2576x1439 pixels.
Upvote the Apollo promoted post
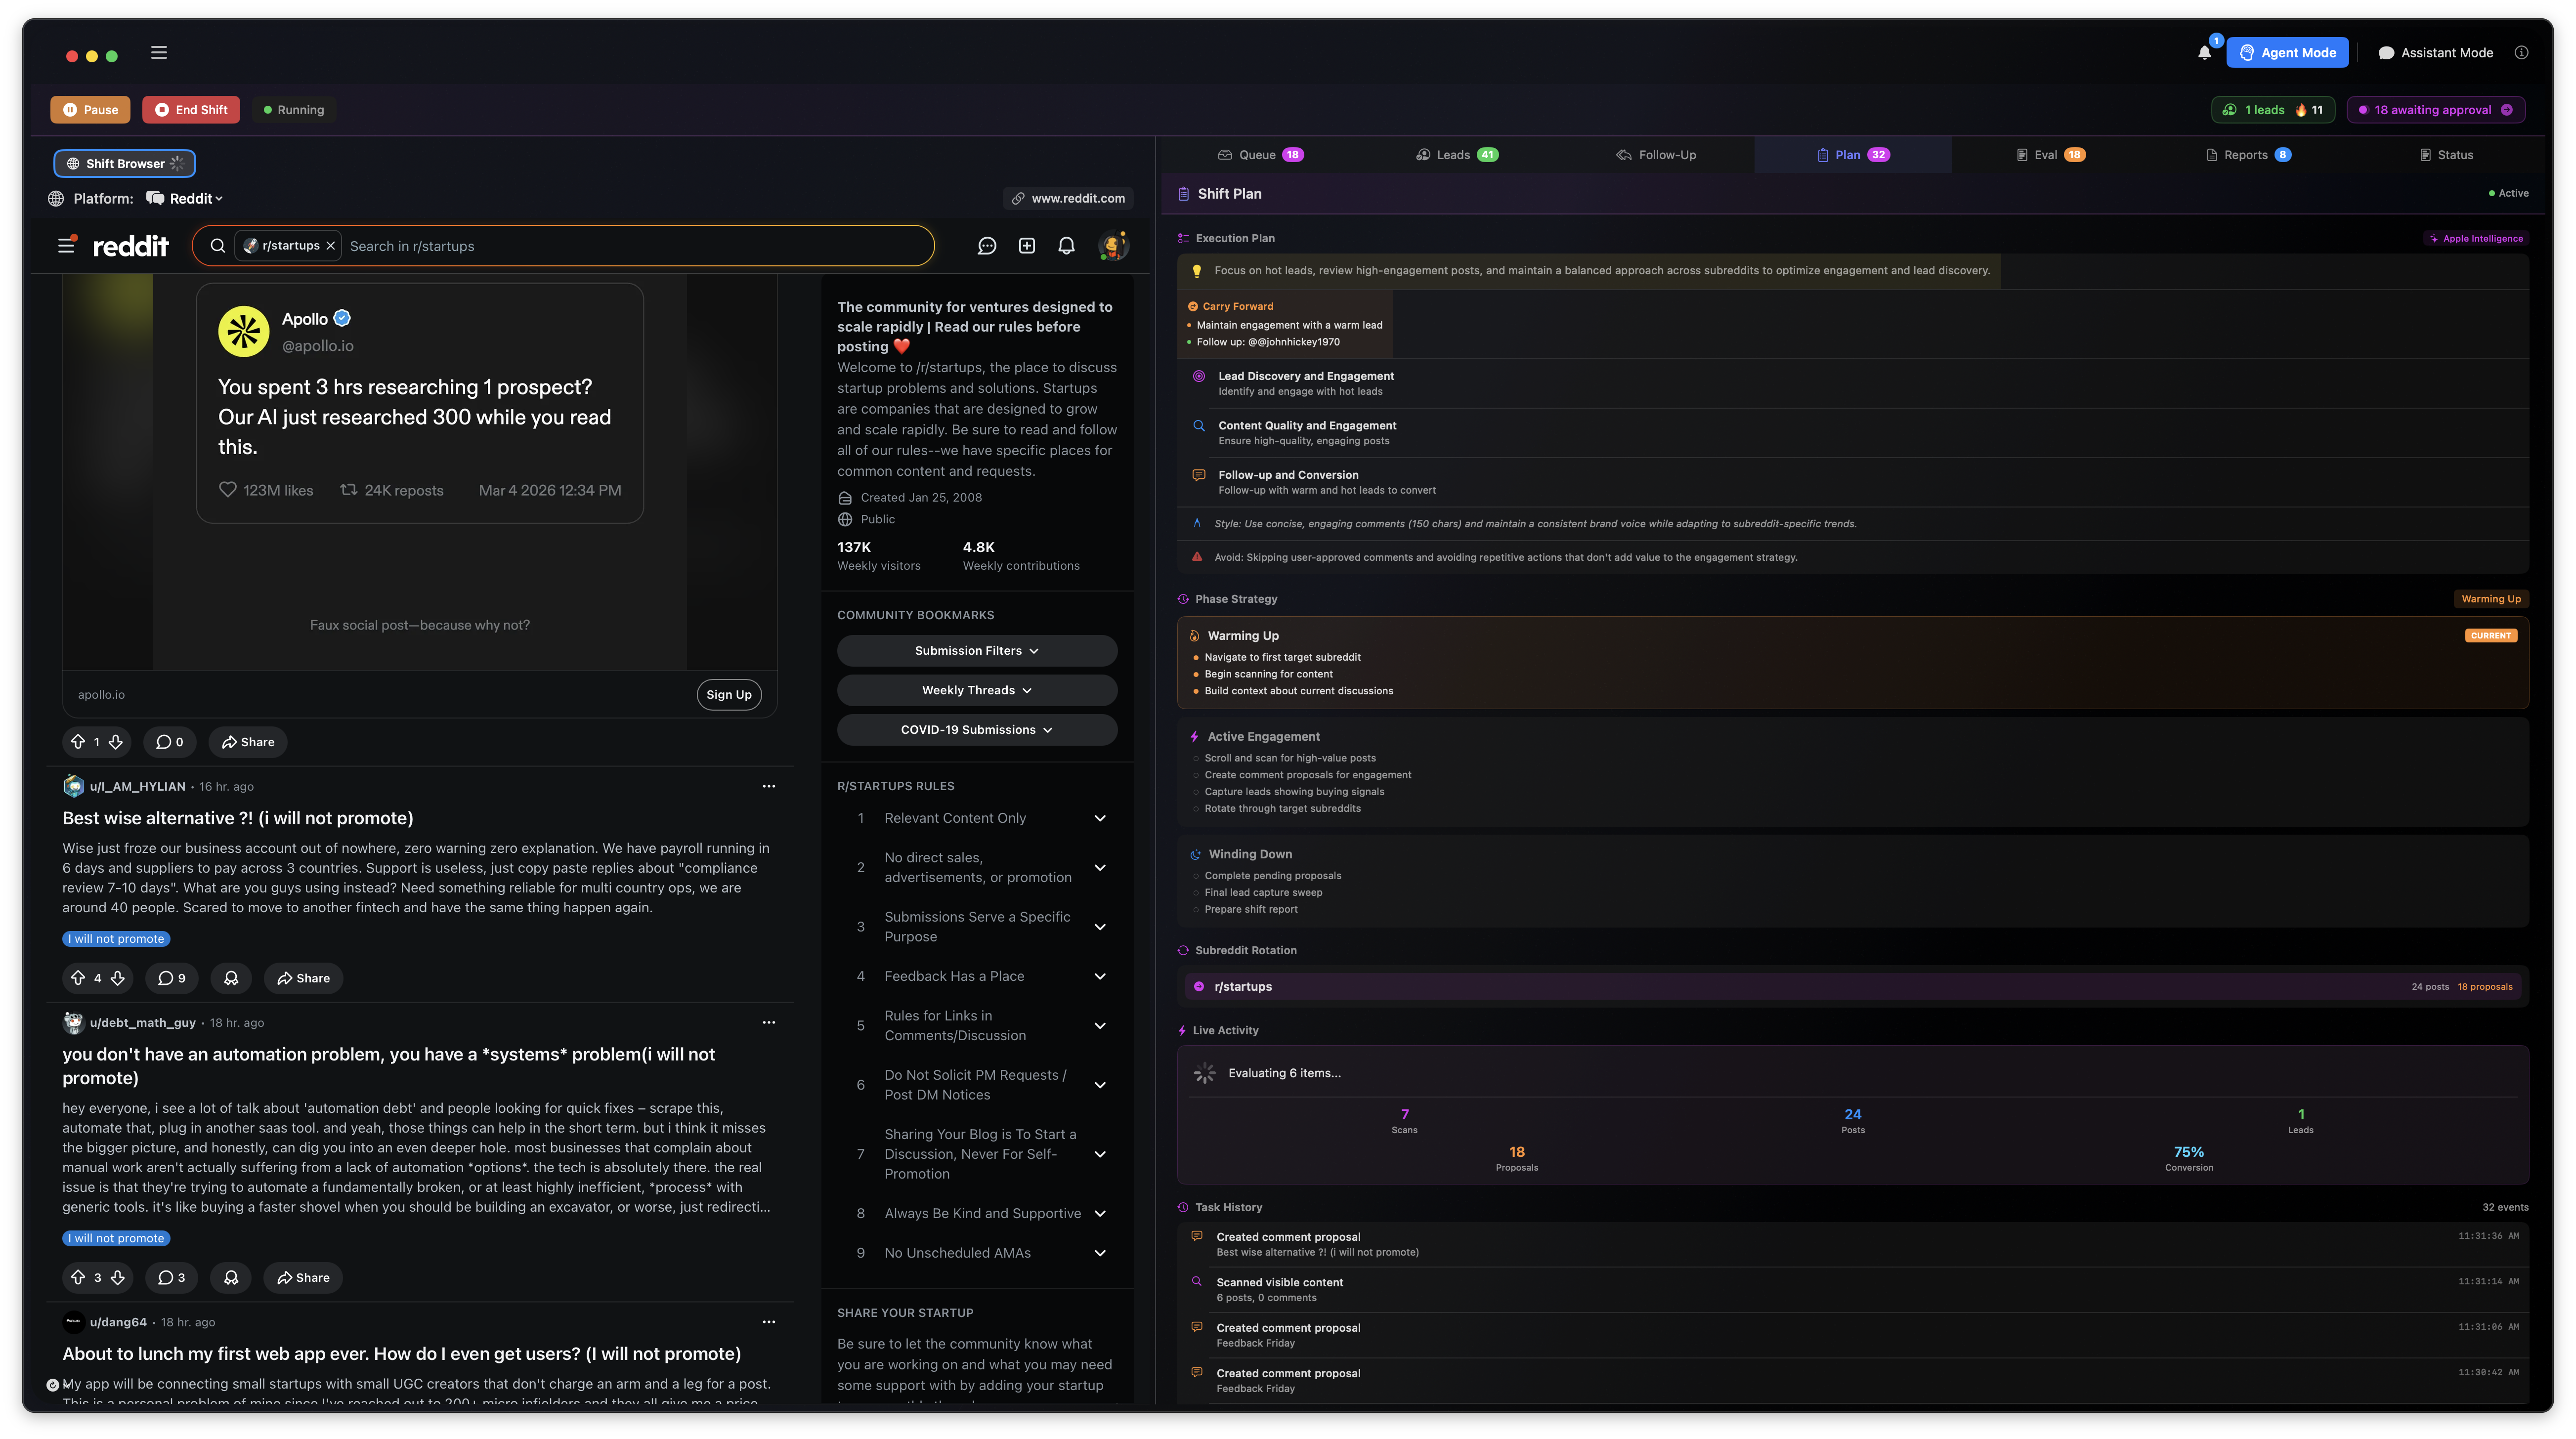pos(78,742)
